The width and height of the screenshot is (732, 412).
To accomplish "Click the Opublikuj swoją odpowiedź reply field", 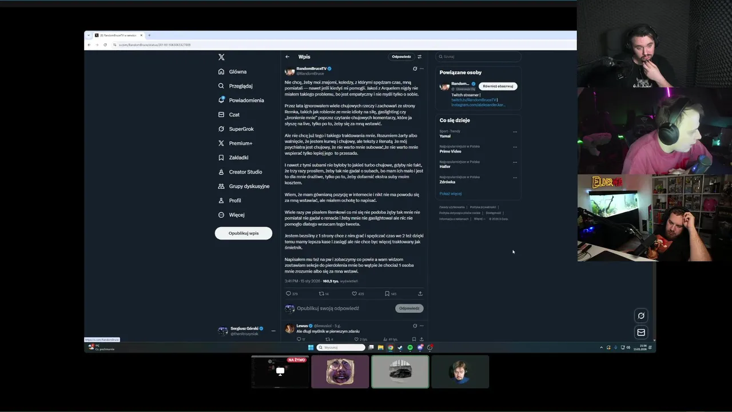I will pos(328,308).
